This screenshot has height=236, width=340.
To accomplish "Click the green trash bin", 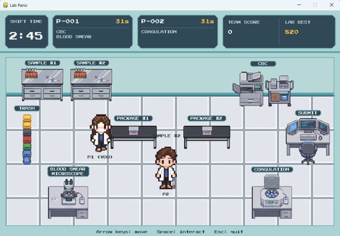I will pos(27,146).
